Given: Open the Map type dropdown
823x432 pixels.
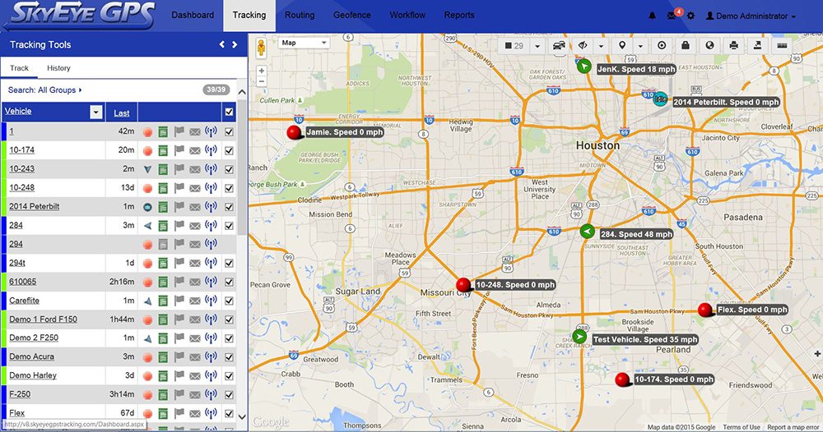Looking at the screenshot, I should (x=304, y=43).
